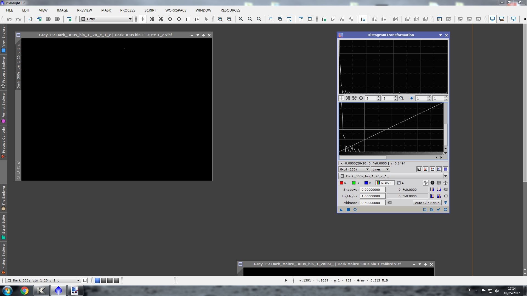This screenshot has height=296, width=527.
Task: Toggle the histogram grid display
Action: tap(445, 169)
